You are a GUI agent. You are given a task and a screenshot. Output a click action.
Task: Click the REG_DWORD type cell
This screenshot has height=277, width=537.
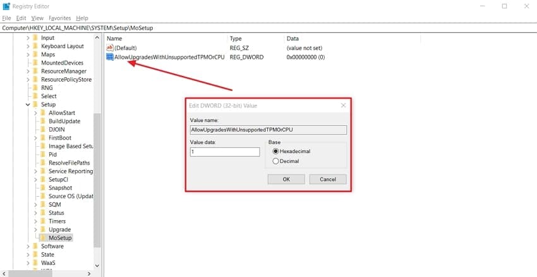(x=246, y=58)
